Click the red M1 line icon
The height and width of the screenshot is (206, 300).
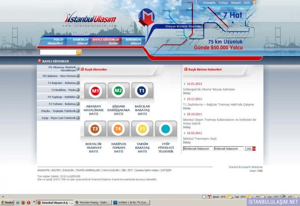click(x=95, y=91)
